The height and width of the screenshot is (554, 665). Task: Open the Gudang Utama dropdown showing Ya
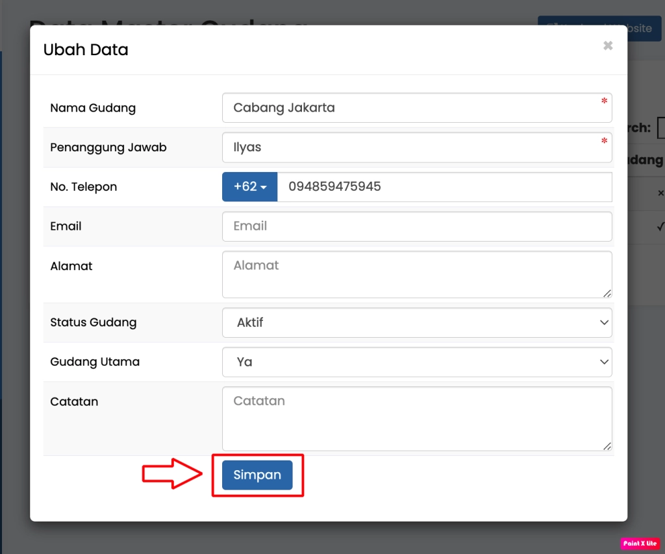coord(416,362)
